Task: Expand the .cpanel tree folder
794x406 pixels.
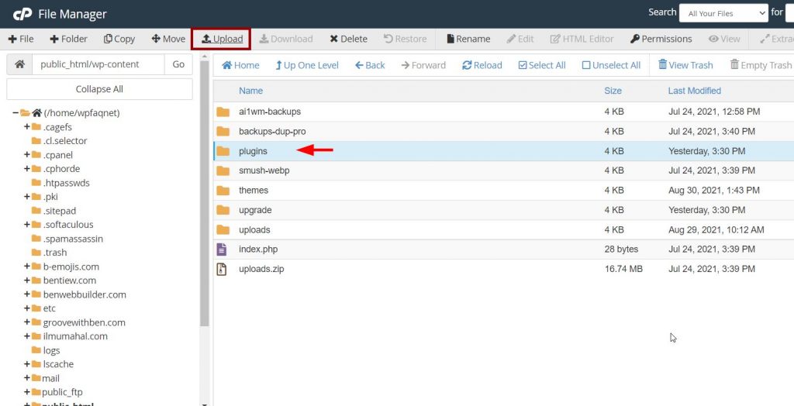Action: (x=27, y=154)
